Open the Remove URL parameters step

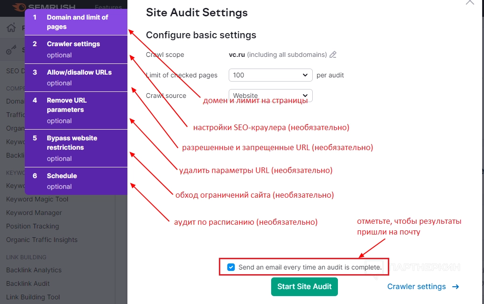tap(76, 110)
